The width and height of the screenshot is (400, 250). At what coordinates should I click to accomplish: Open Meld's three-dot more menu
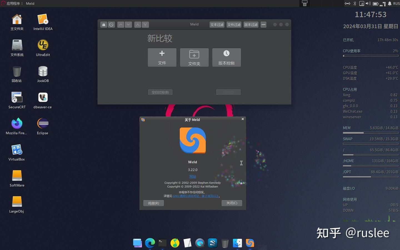pyautogui.click(x=263, y=25)
